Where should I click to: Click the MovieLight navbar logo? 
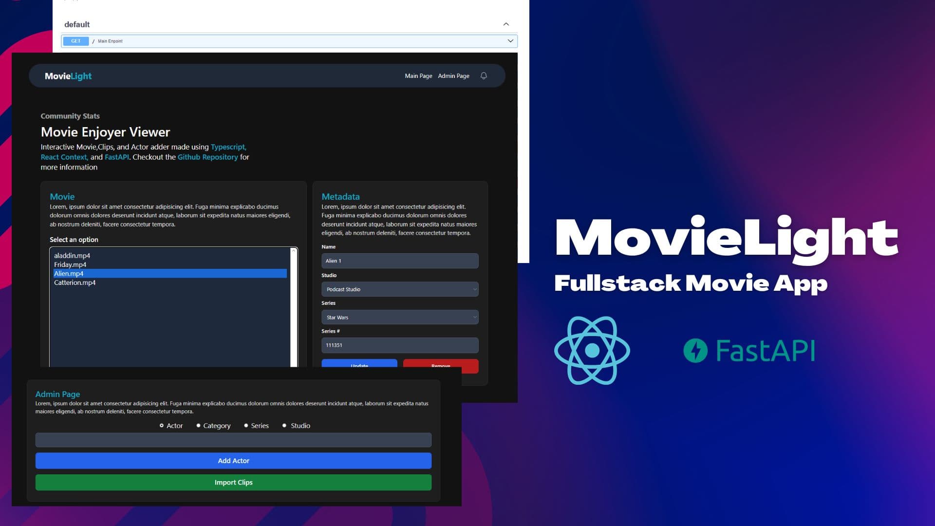pos(68,76)
